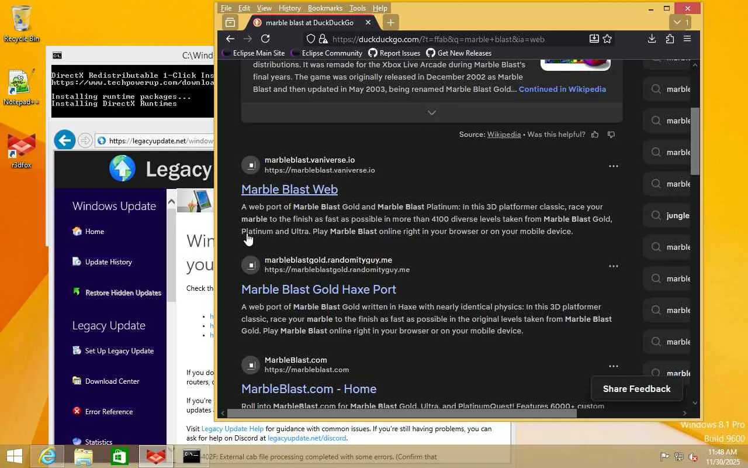Click the Firefox View icon left of the tab
This screenshot has height=468, width=748.
230,23
